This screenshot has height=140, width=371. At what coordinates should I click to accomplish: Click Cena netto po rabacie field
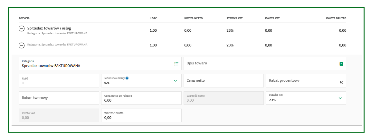[141, 98]
